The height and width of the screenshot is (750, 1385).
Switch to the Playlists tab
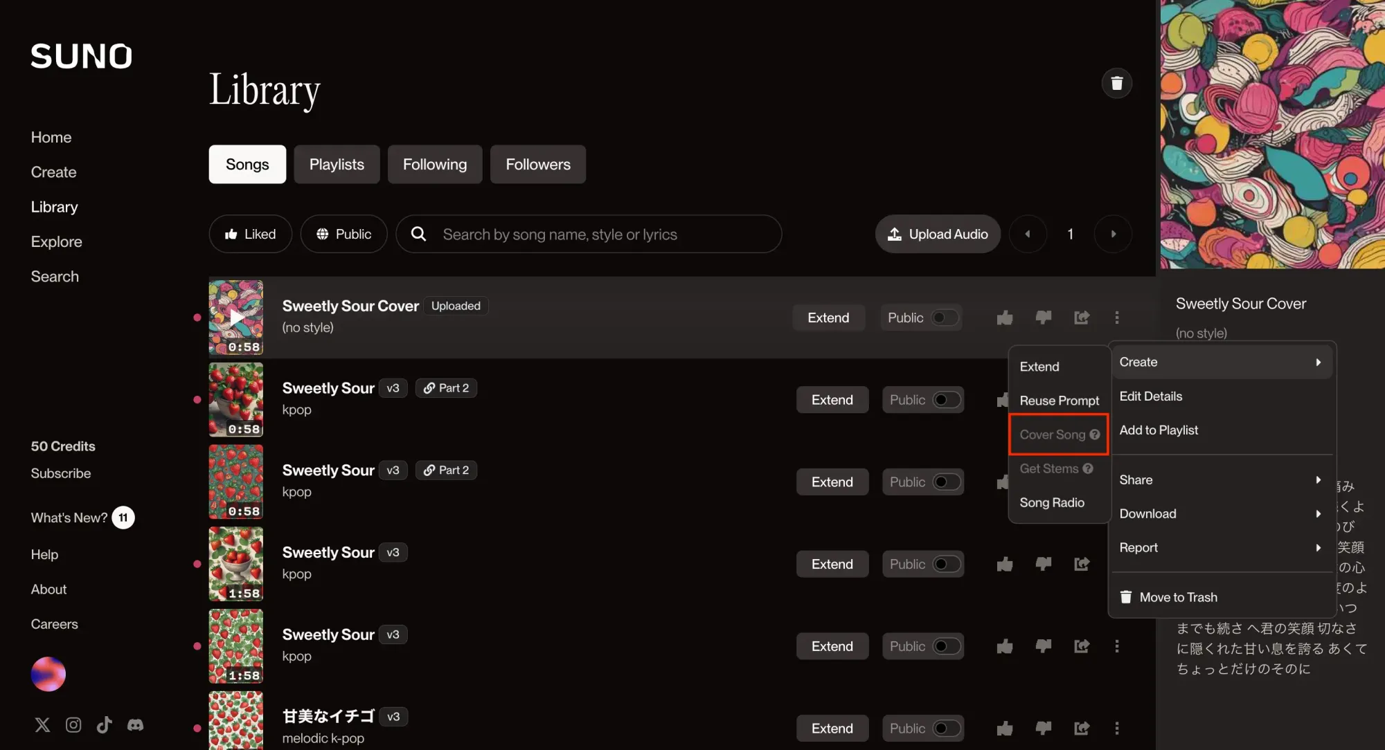pyautogui.click(x=337, y=164)
